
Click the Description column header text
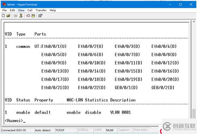[123, 100]
